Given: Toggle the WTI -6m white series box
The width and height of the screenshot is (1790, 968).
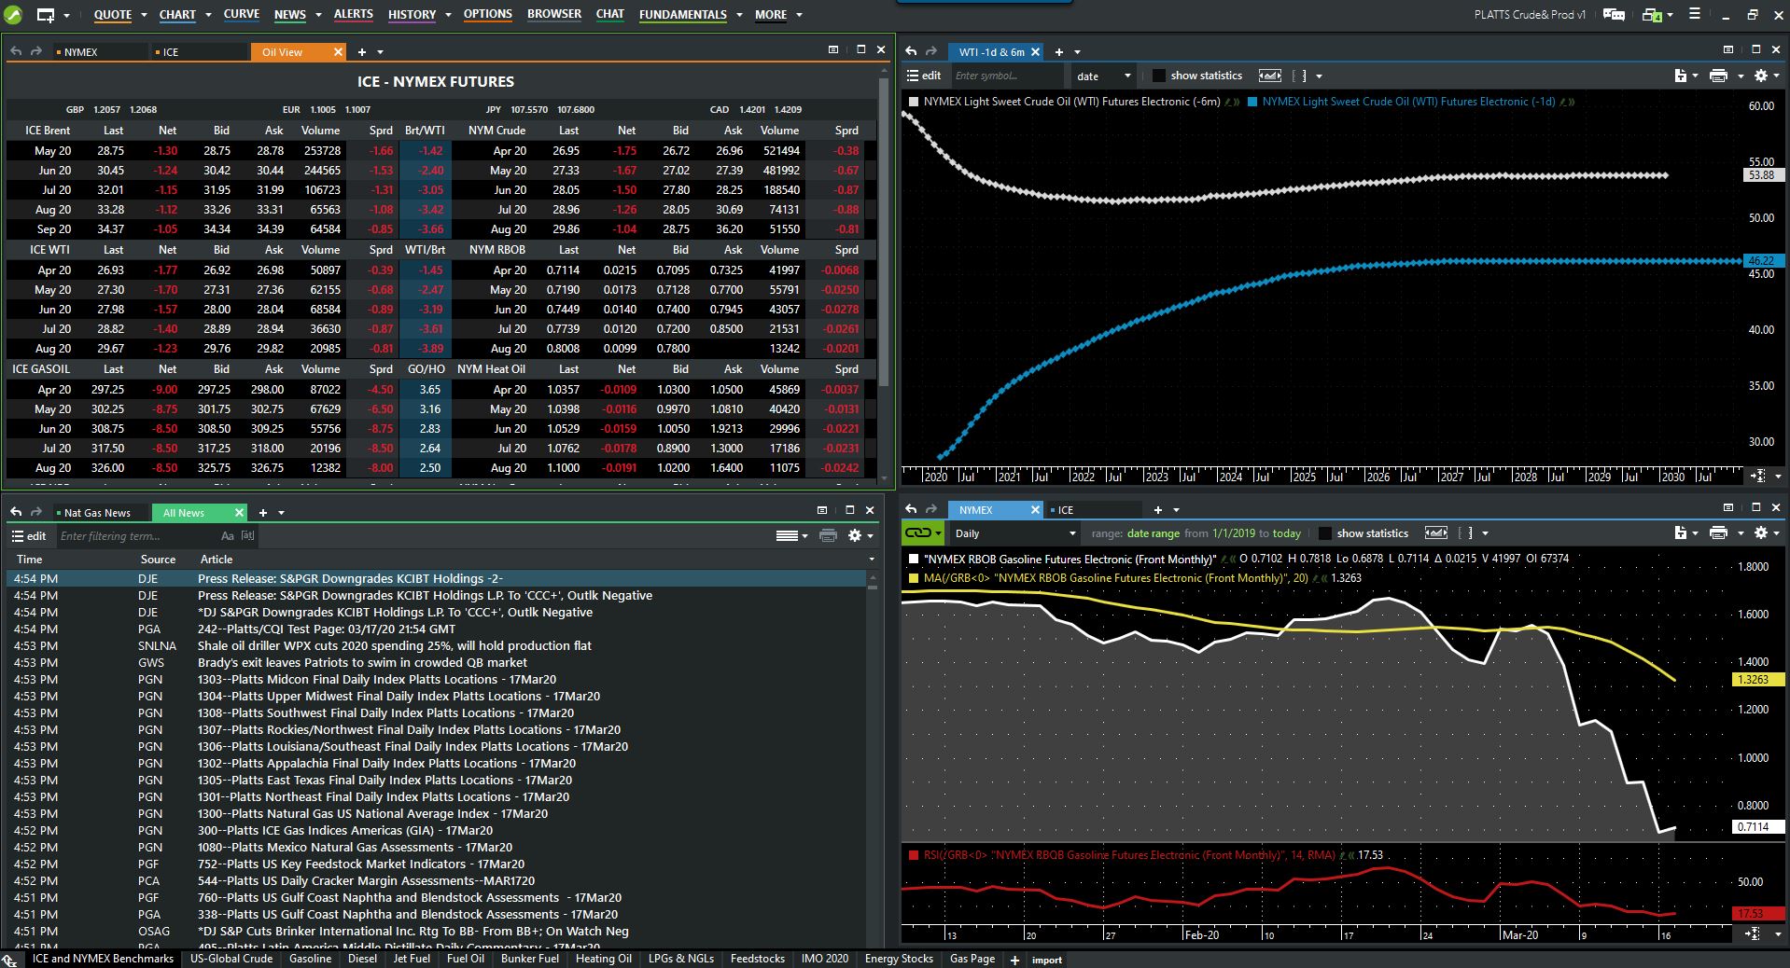Looking at the screenshot, I should [914, 102].
